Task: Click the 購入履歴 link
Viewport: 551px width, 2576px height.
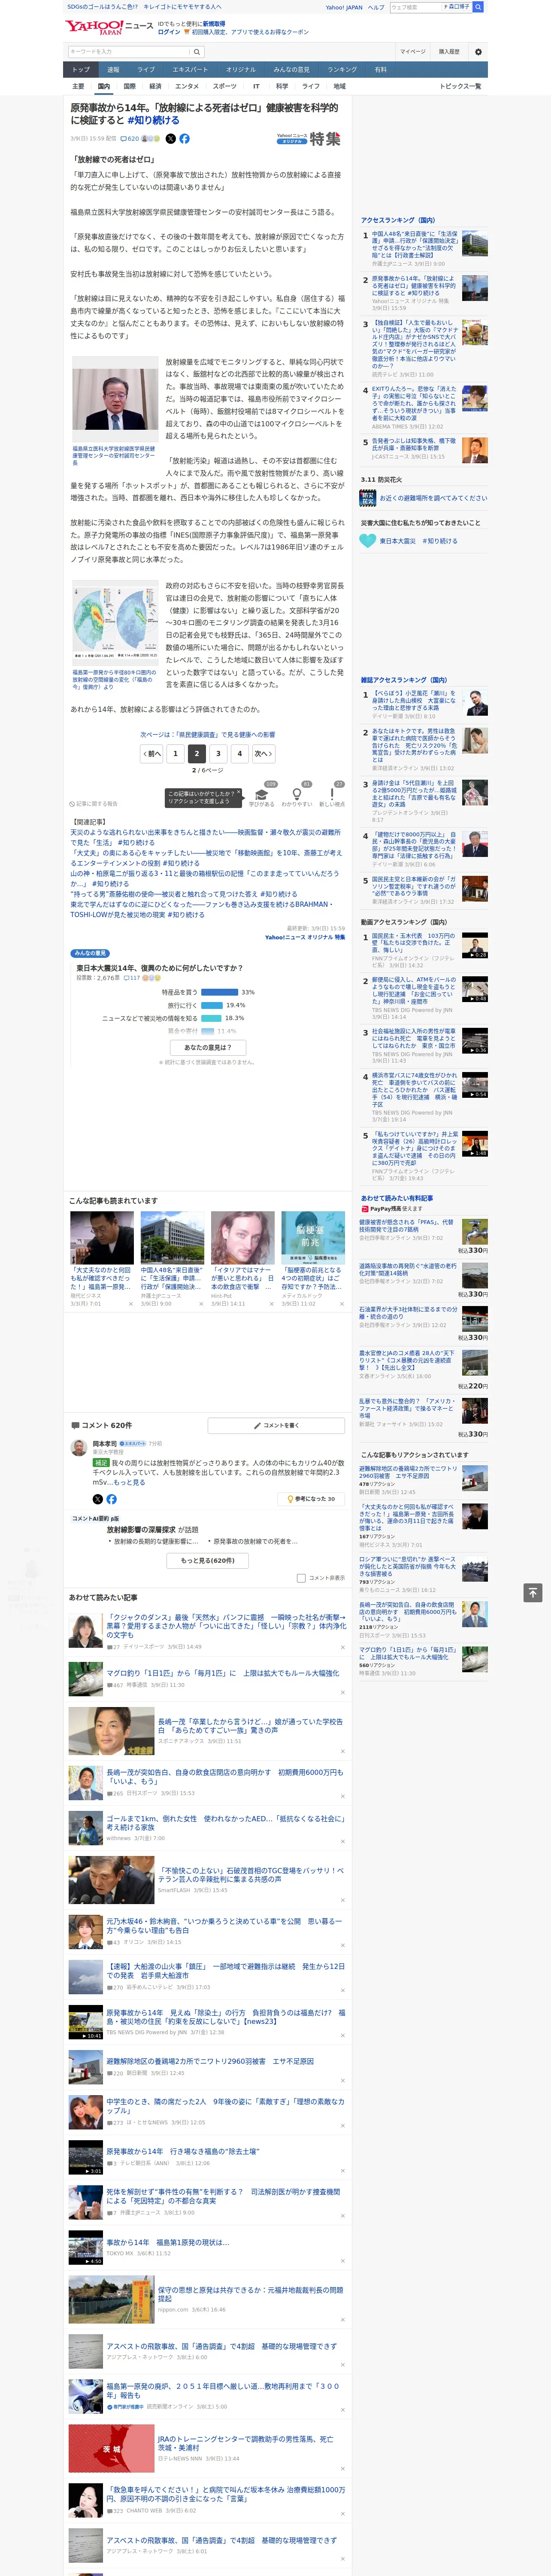Action: [449, 52]
